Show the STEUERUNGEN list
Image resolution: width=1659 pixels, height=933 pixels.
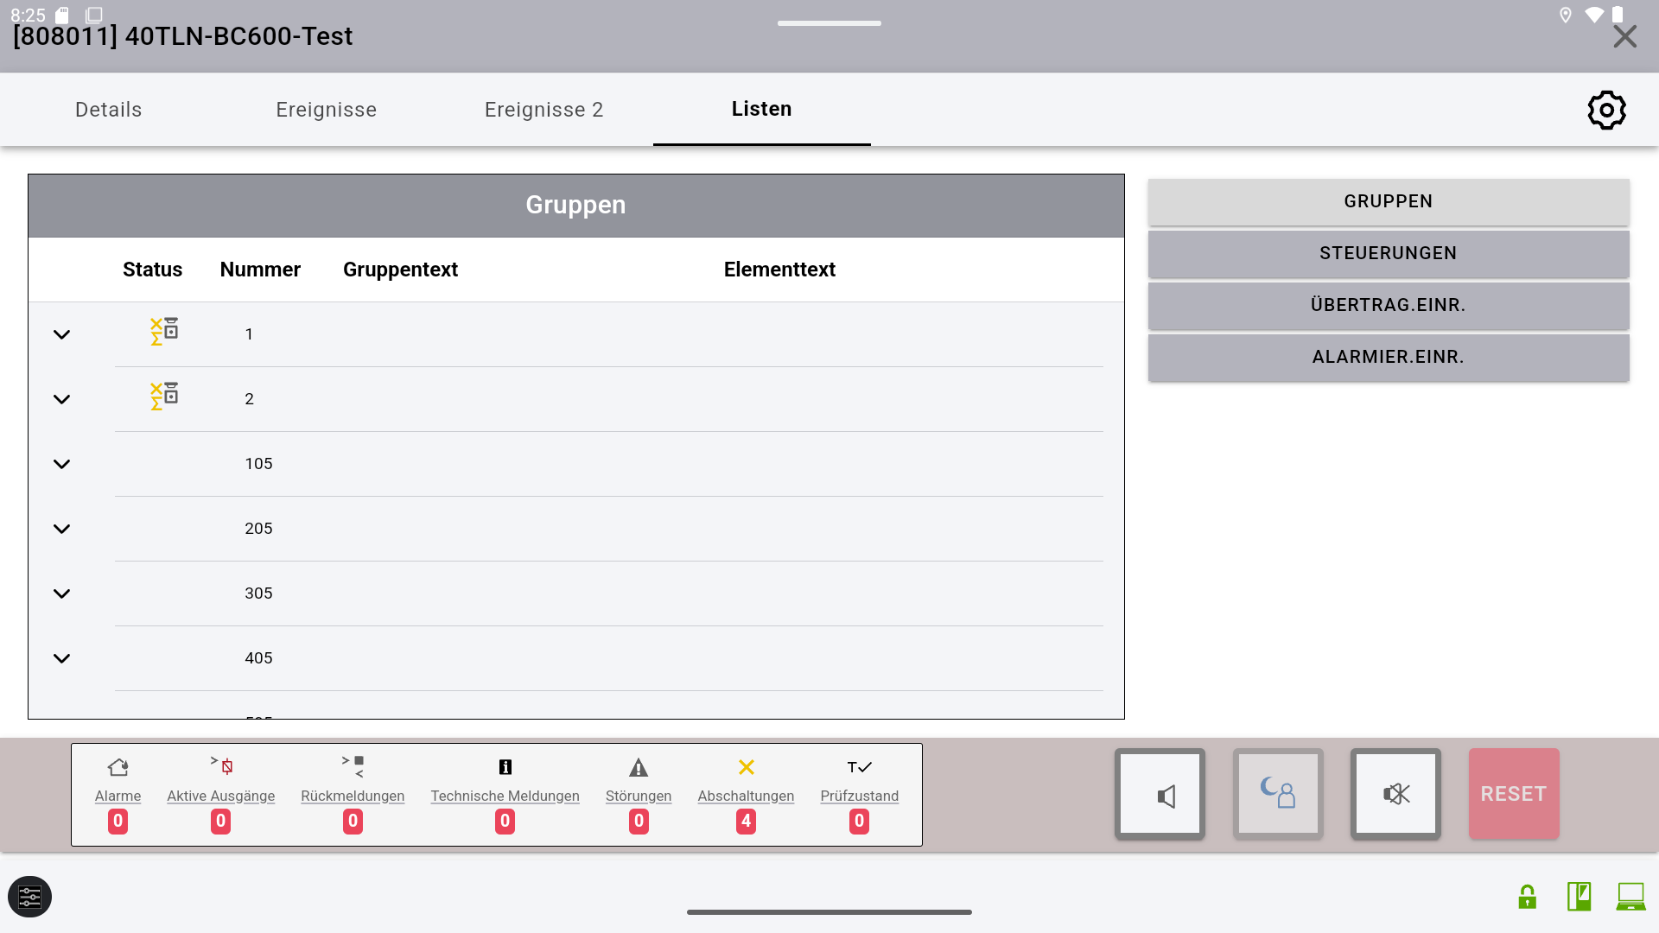coord(1388,253)
